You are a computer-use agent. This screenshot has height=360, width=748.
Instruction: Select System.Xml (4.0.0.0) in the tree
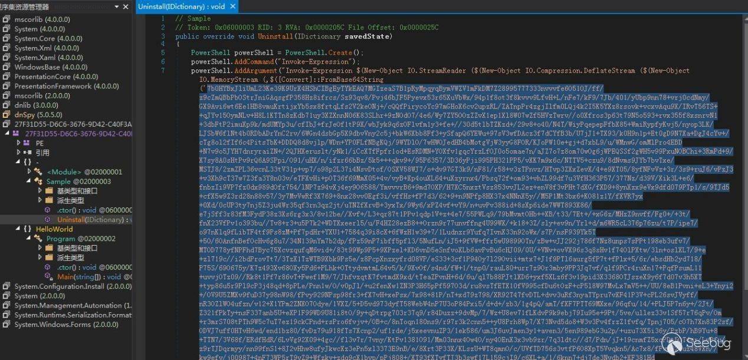pyautogui.click(x=47, y=48)
